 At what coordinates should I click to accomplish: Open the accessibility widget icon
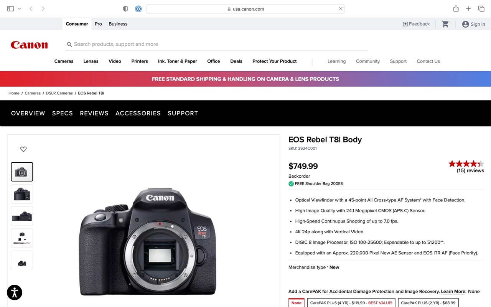pos(15,292)
